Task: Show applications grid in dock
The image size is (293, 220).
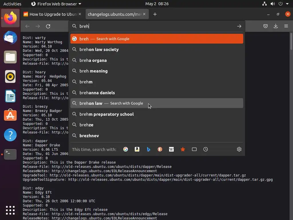Action: (x=10, y=210)
